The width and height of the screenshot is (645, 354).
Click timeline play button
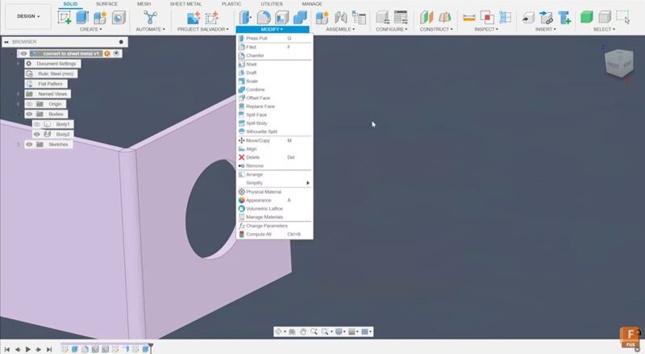pos(28,349)
